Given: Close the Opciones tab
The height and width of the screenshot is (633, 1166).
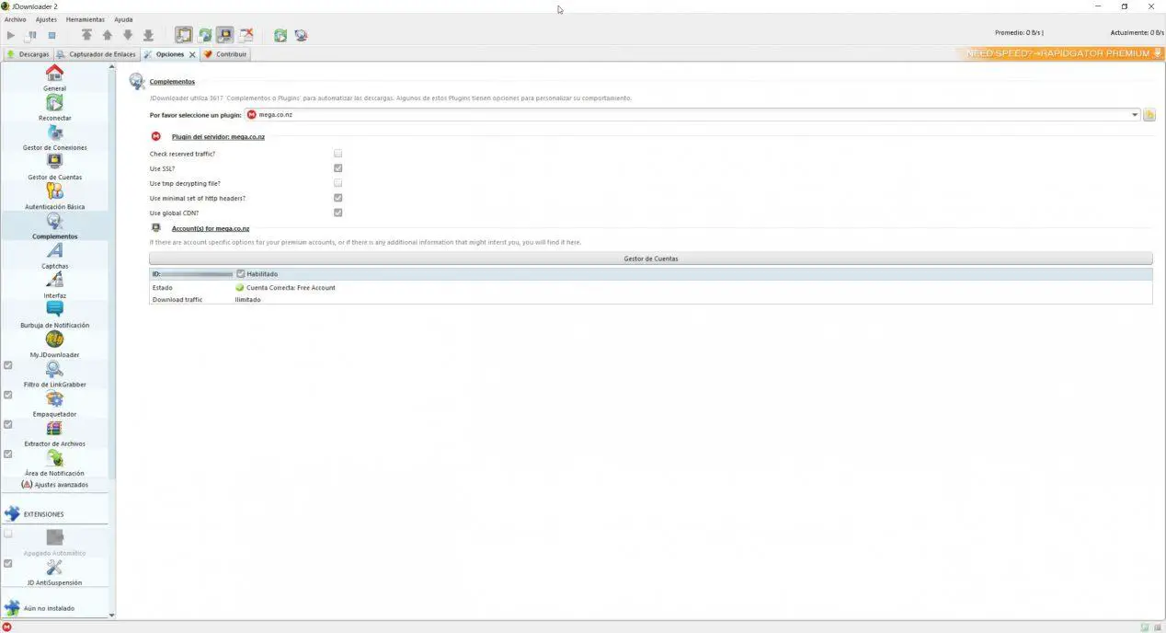Looking at the screenshot, I should [x=192, y=54].
